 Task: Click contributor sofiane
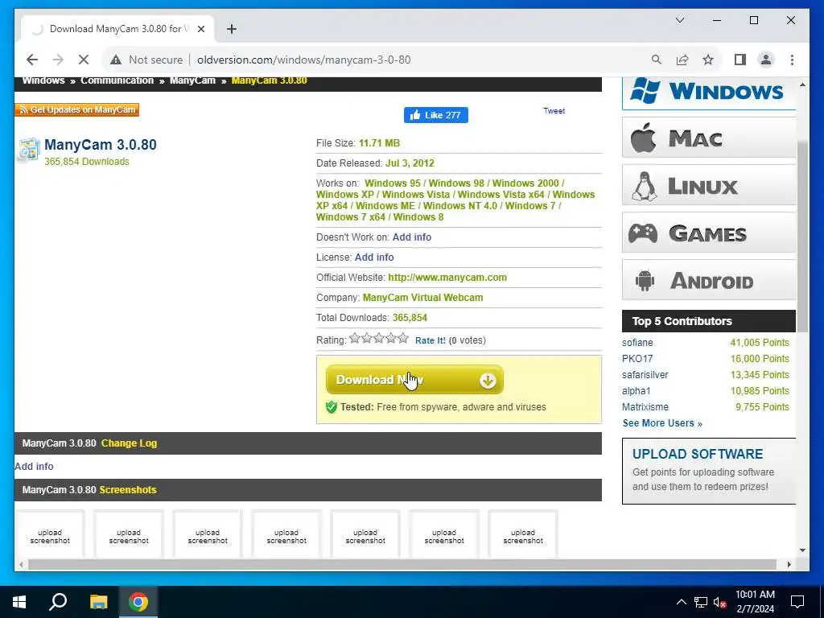point(637,343)
